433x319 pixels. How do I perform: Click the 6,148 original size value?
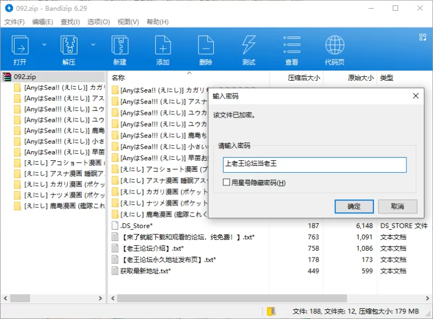(364, 226)
